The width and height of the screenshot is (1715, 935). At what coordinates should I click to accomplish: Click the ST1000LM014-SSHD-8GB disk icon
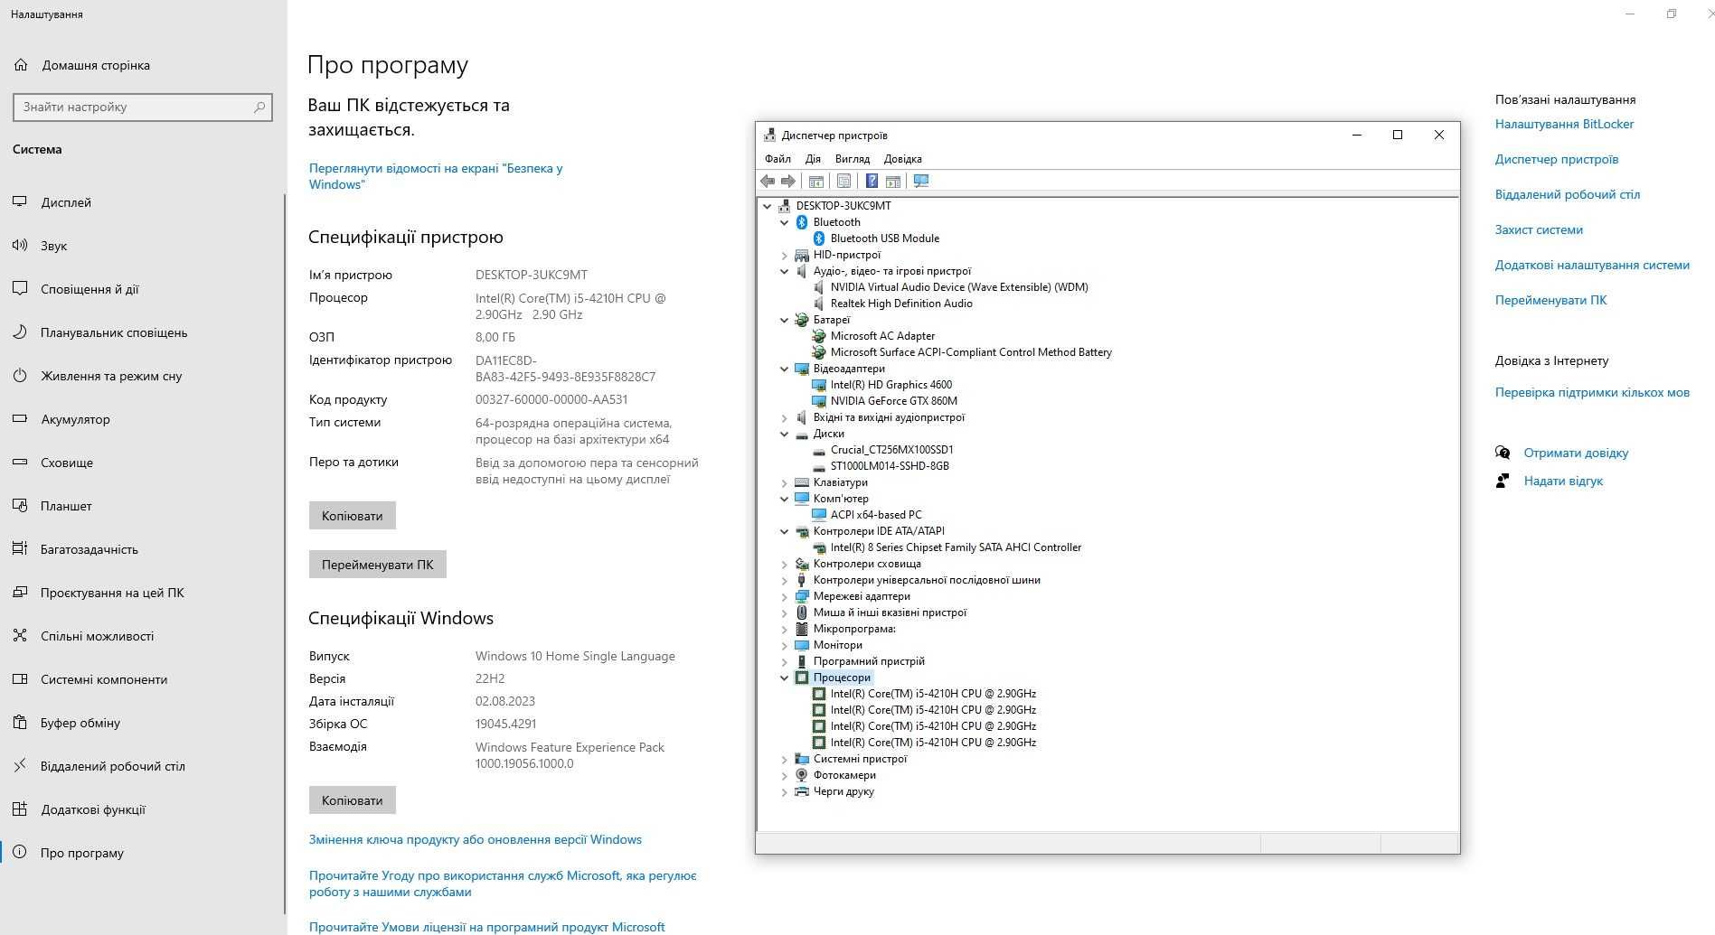(819, 466)
